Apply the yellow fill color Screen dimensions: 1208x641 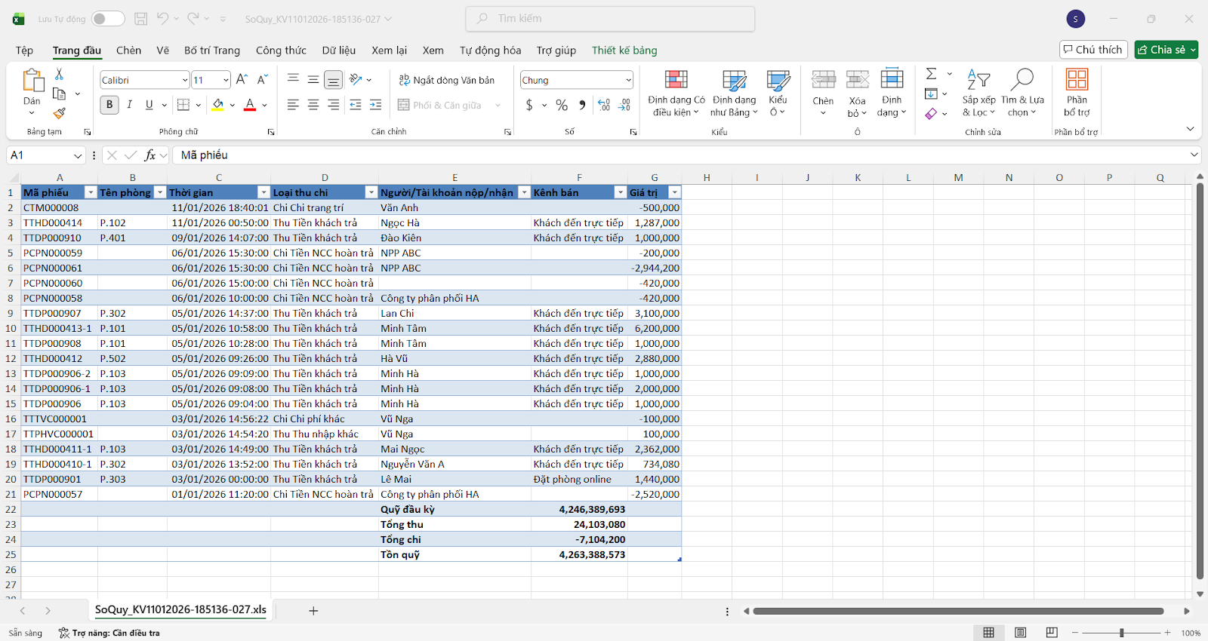217,105
